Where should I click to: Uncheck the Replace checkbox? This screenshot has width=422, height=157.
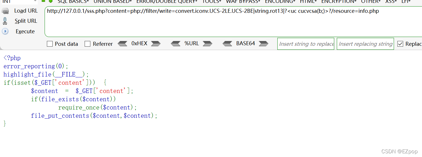point(400,44)
